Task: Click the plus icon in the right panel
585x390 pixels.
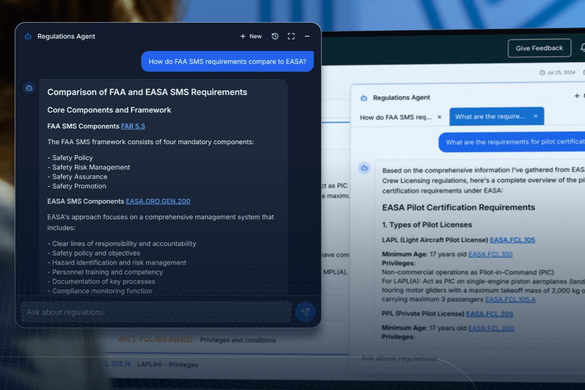Action: pos(576,95)
